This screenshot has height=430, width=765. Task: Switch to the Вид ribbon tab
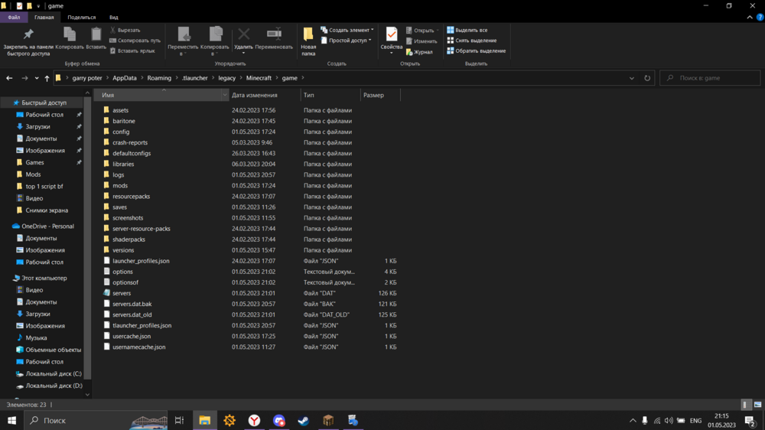pyautogui.click(x=114, y=17)
